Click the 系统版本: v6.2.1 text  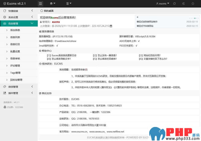11,102
